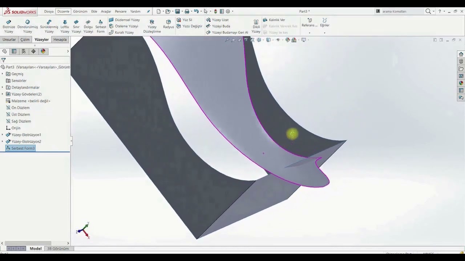This screenshot has height=261, width=465.
Task: Switch to the 3B Görünüm tab
Action: pyautogui.click(x=58, y=249)
